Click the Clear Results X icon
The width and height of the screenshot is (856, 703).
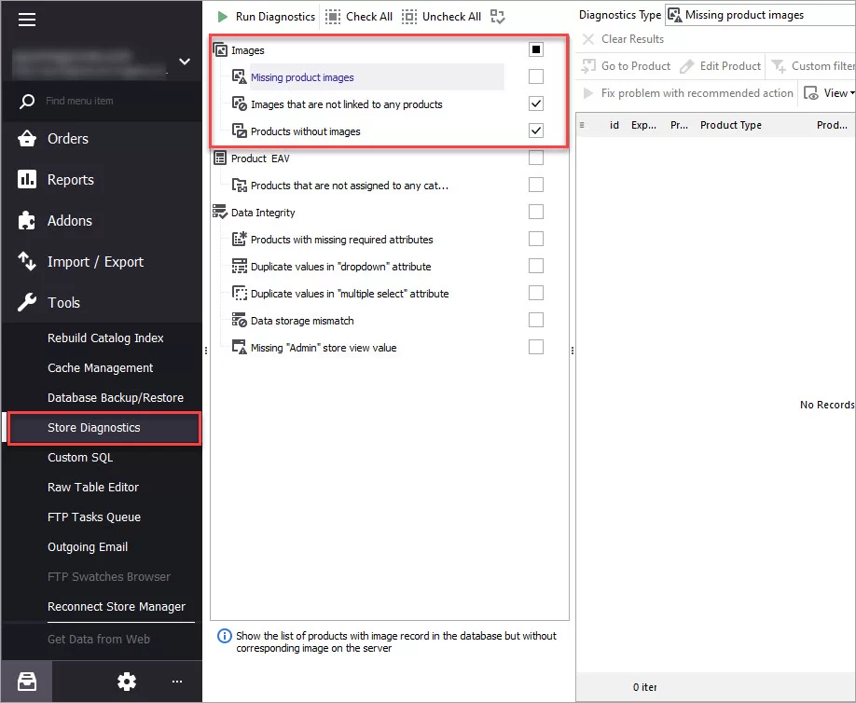[x=588, y=39]
